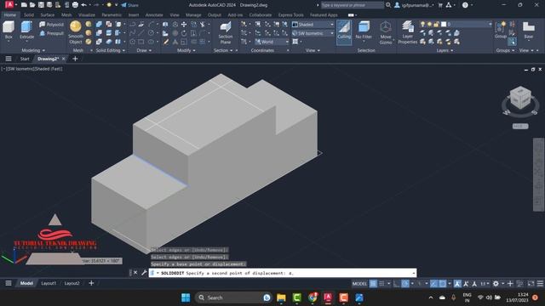
Task: Open workspace switching gear icon
Action: (496, 283)
